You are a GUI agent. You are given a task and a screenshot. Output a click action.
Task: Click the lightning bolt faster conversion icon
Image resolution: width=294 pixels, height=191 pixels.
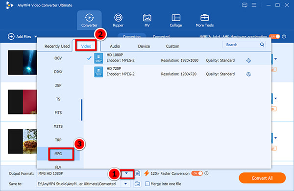[x=147, y=173]
